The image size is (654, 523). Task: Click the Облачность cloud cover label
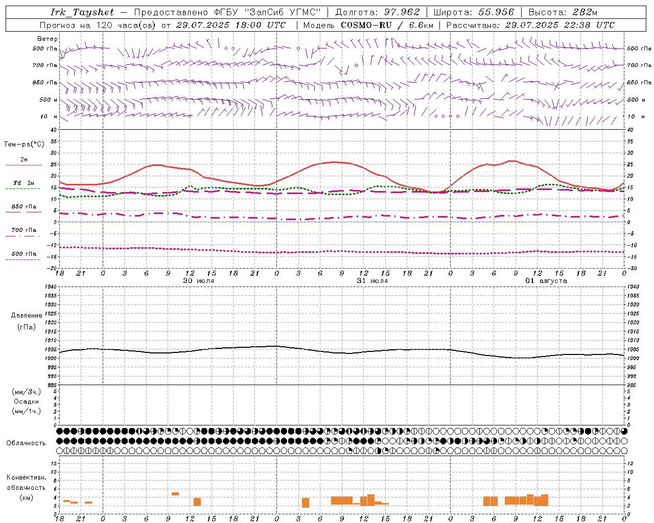point(26,443)
